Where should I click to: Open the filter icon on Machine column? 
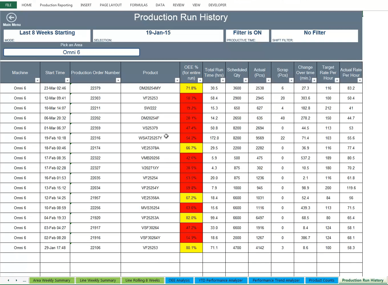coord(37,80)
